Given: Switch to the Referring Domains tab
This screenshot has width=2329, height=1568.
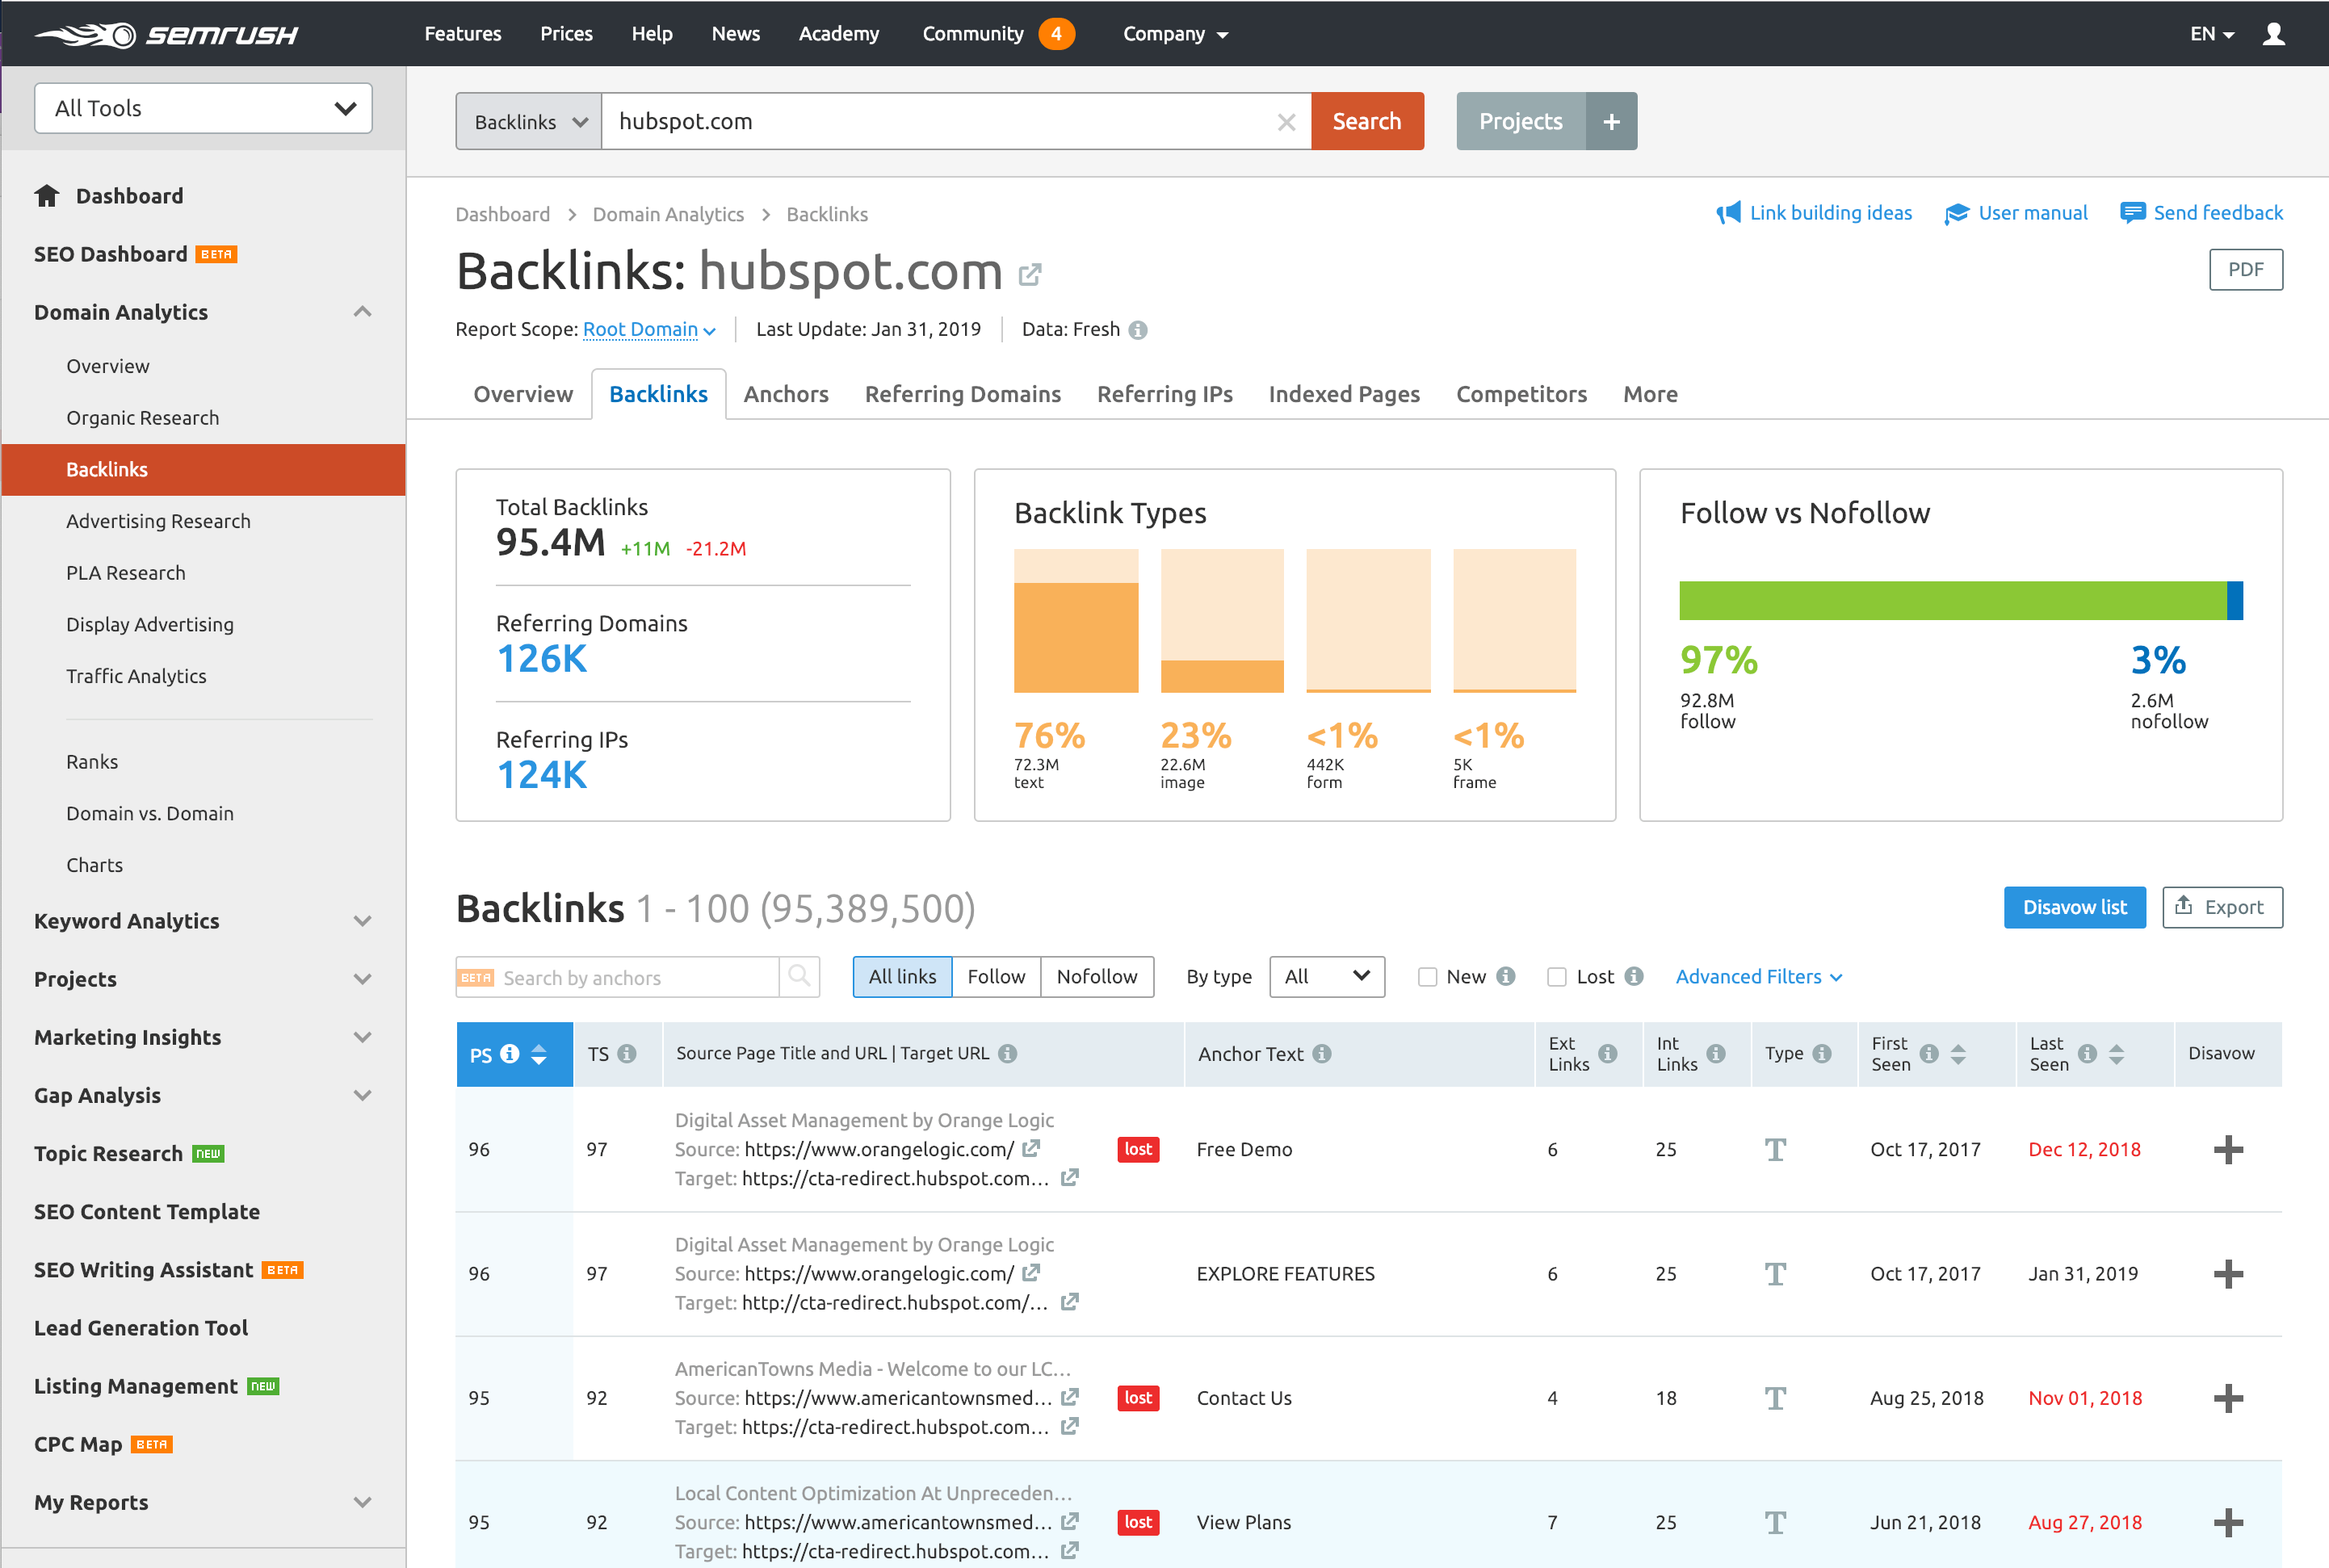Looking at the screenshot, I should point(962,394).
